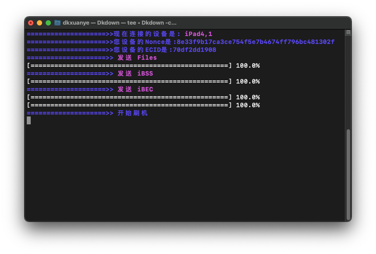
Task: Click the empty scrollbar track above the thumb
Action: [x=348, y=83]
